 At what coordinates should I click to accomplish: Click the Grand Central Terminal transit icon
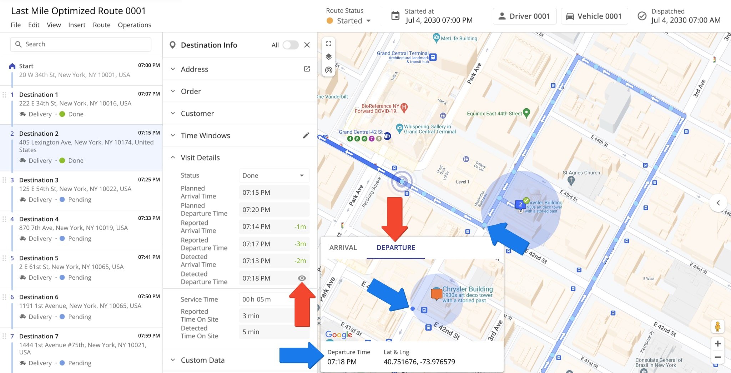tap(433, 57)
